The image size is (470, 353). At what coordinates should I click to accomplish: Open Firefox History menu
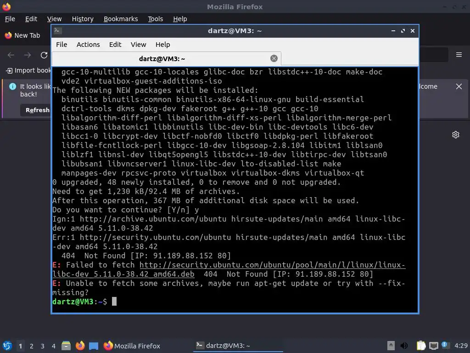coord(83,19)
